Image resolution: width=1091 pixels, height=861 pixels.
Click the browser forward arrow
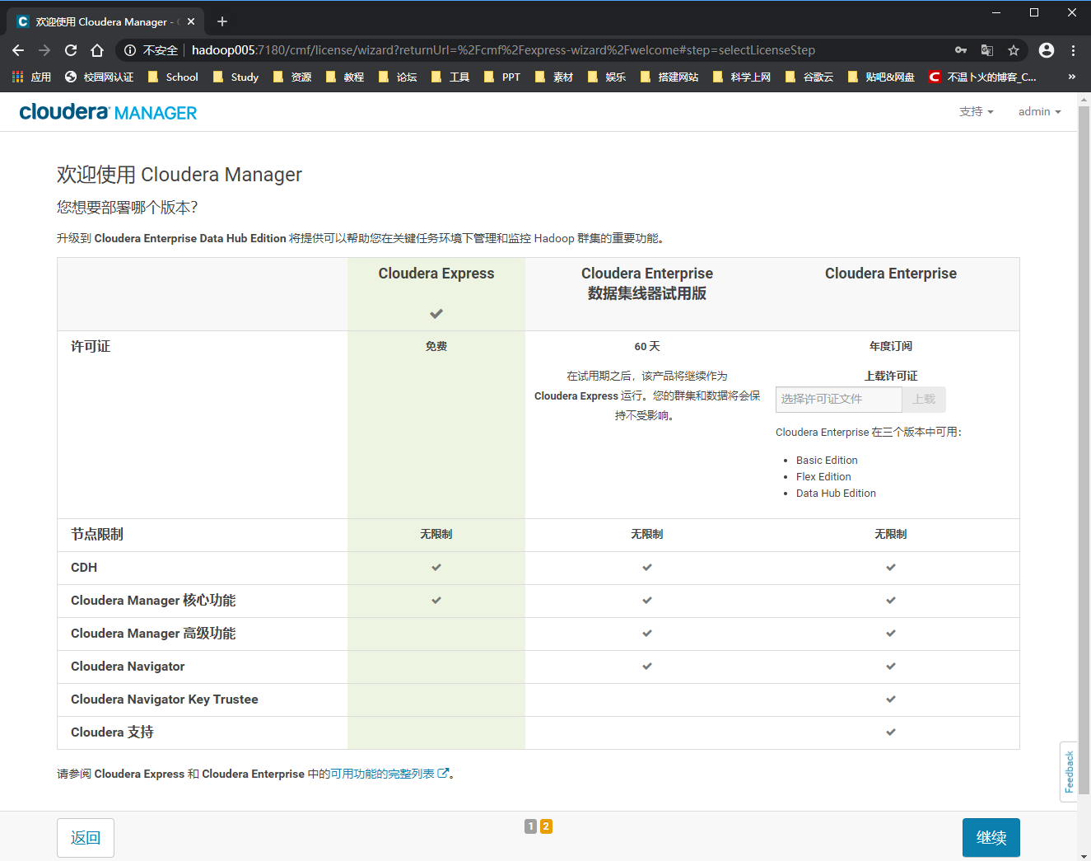tap(44, 50)
